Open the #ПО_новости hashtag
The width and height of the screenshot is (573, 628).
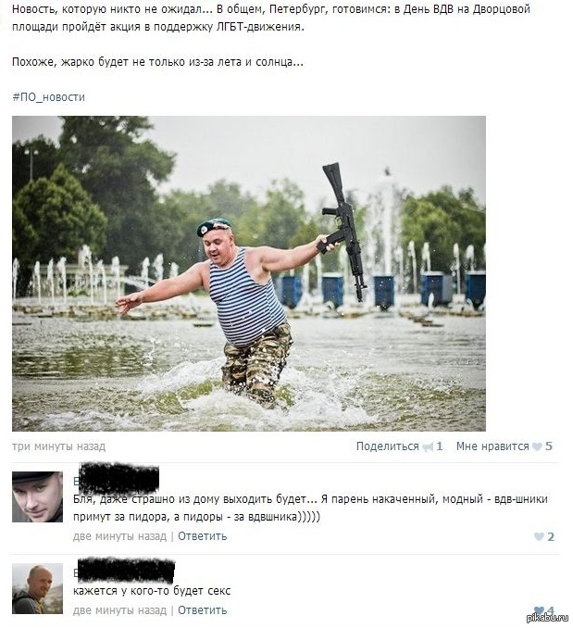(x=48, y=97)
